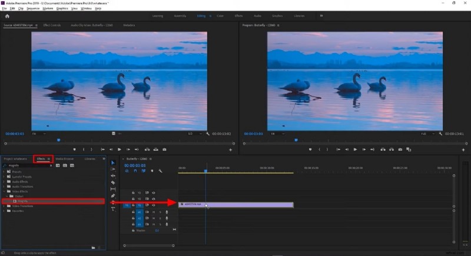Viewport: 471px width, 256px height.
Task: Toggle track output eye for V3
Action: point(154,192)
